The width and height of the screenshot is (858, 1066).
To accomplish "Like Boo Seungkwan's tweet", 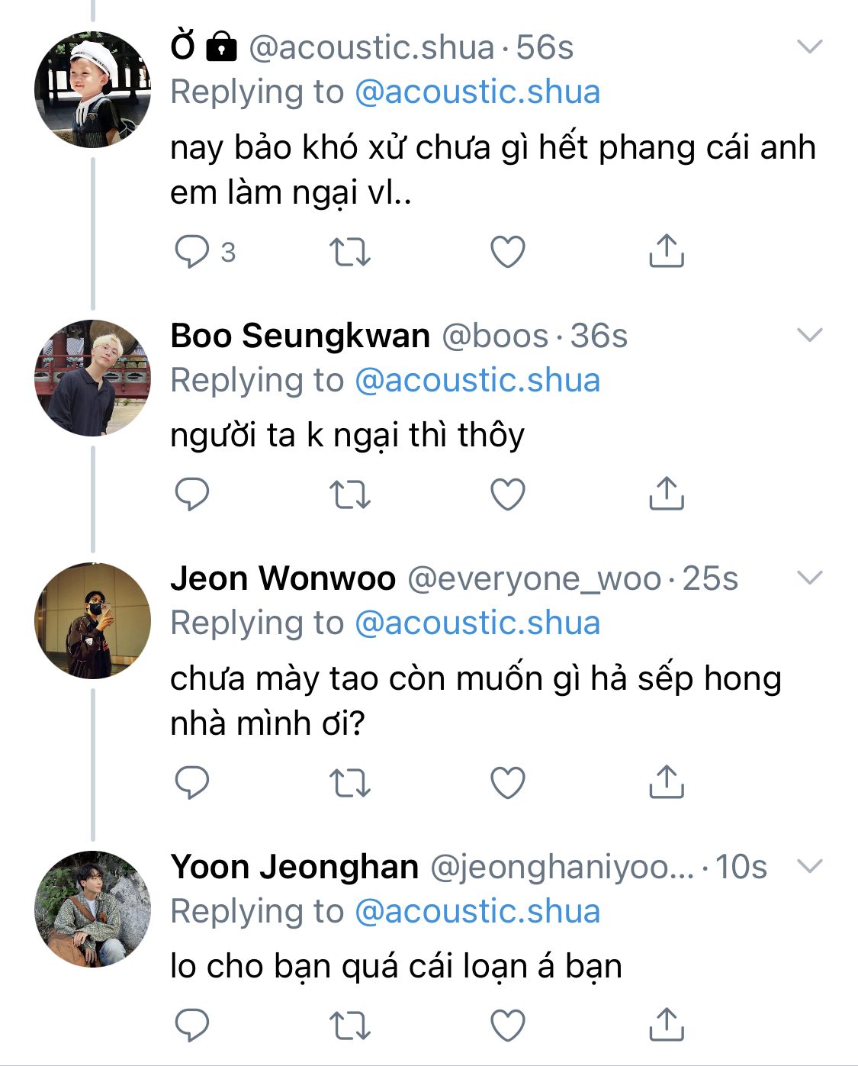I will [507, 494].
